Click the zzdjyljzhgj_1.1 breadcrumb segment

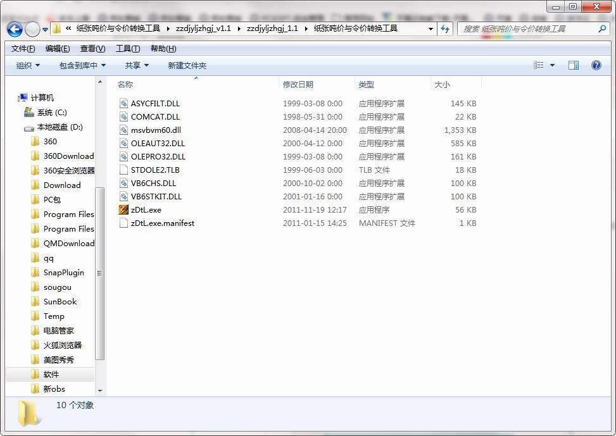(x=272, y=28)
